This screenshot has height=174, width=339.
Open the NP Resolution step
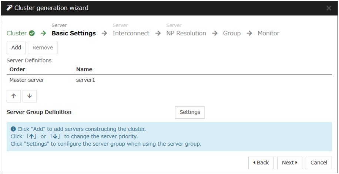pyautogui.click(x=186, y=33)
